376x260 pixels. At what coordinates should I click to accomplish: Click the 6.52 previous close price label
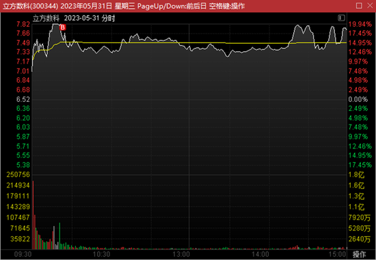point(23,99)
